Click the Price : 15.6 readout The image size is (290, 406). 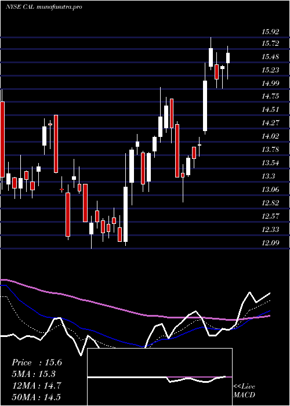point(37,362)
